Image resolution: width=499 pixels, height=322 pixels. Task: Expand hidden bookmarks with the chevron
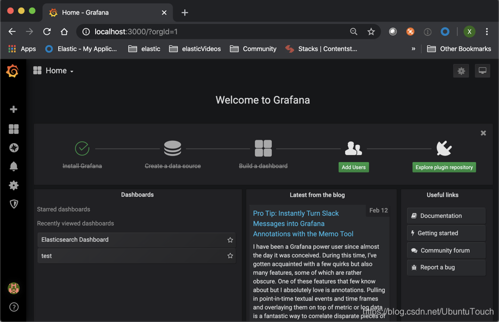pos(414,49)
